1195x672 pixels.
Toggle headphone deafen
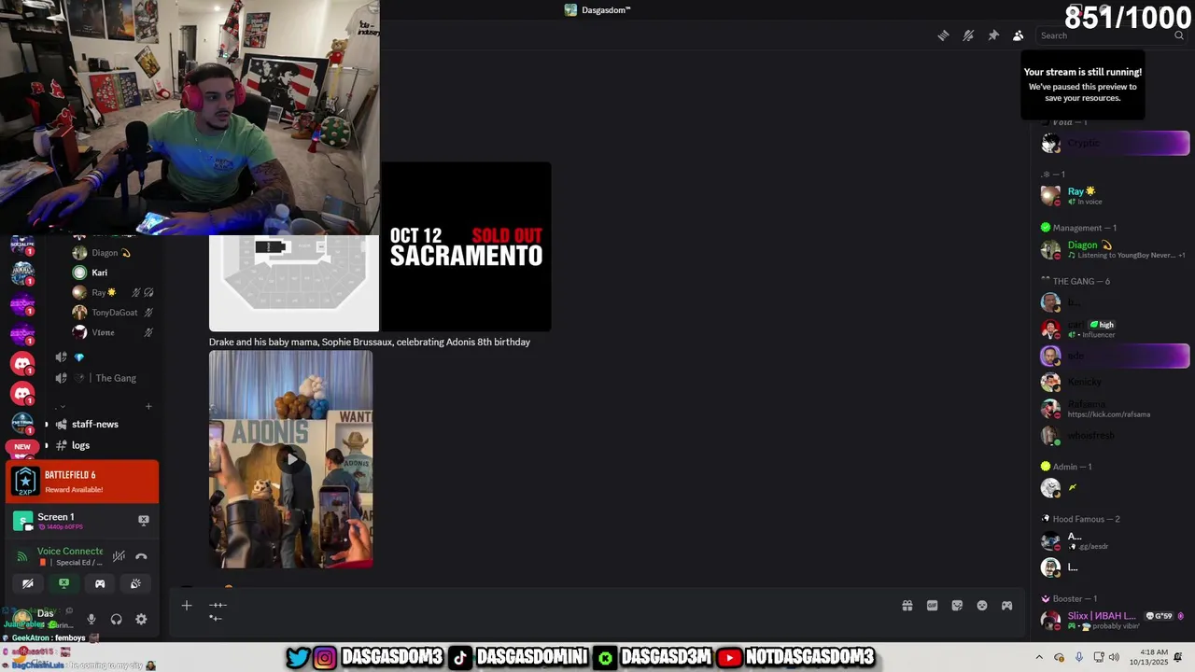[x=117, y=620]
